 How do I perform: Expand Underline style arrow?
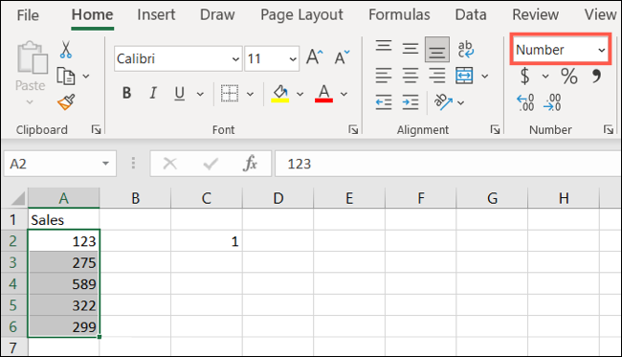click(200, 94)
